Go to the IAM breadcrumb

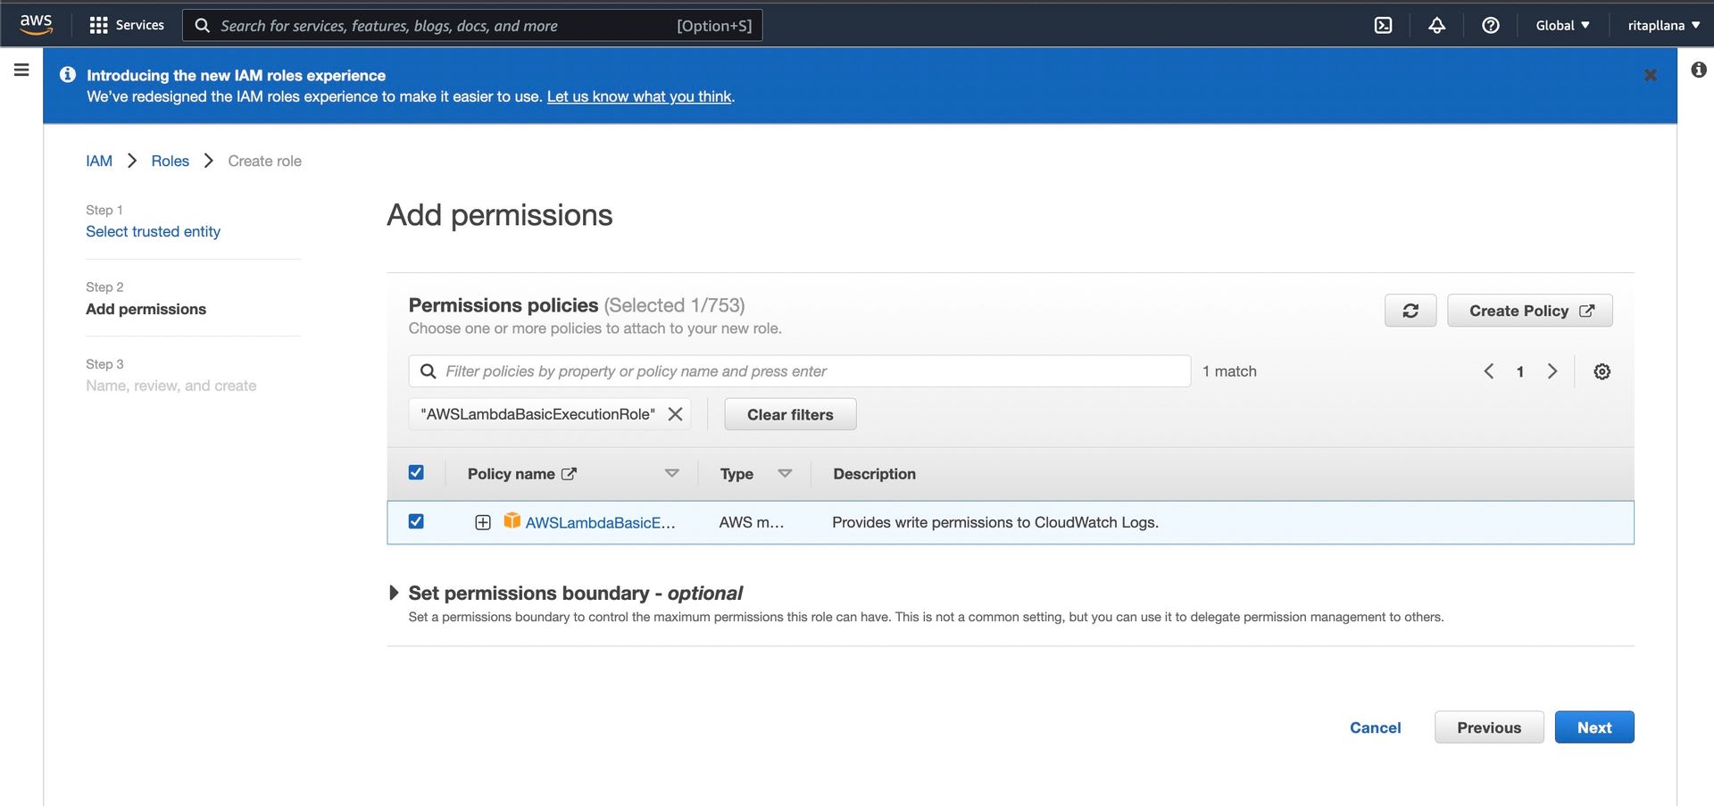click(99, 161)
